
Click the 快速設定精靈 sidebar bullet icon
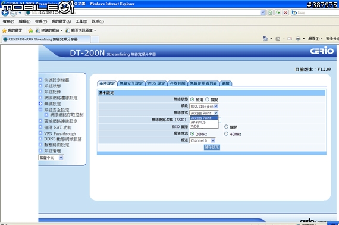40,80
